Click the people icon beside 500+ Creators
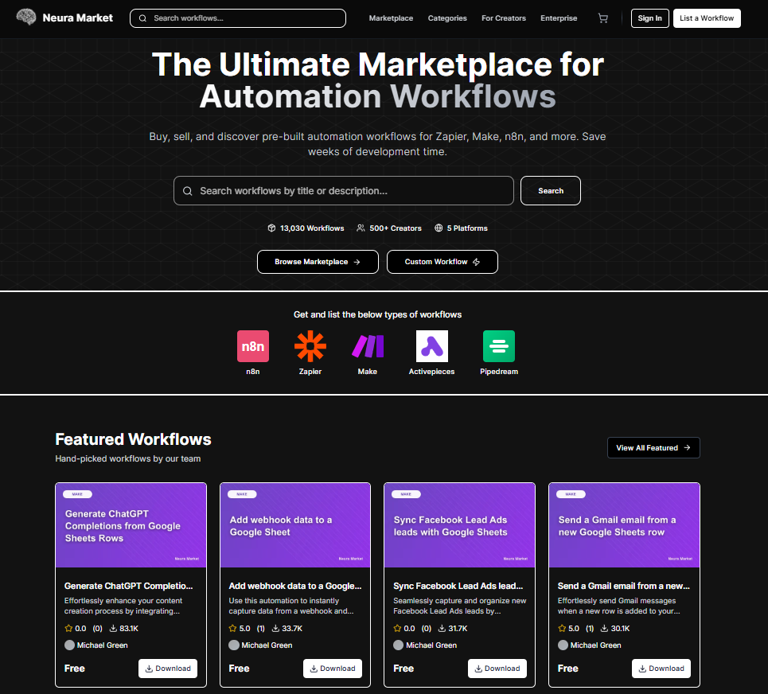The image size is (768, 694). tap(361, 228)
